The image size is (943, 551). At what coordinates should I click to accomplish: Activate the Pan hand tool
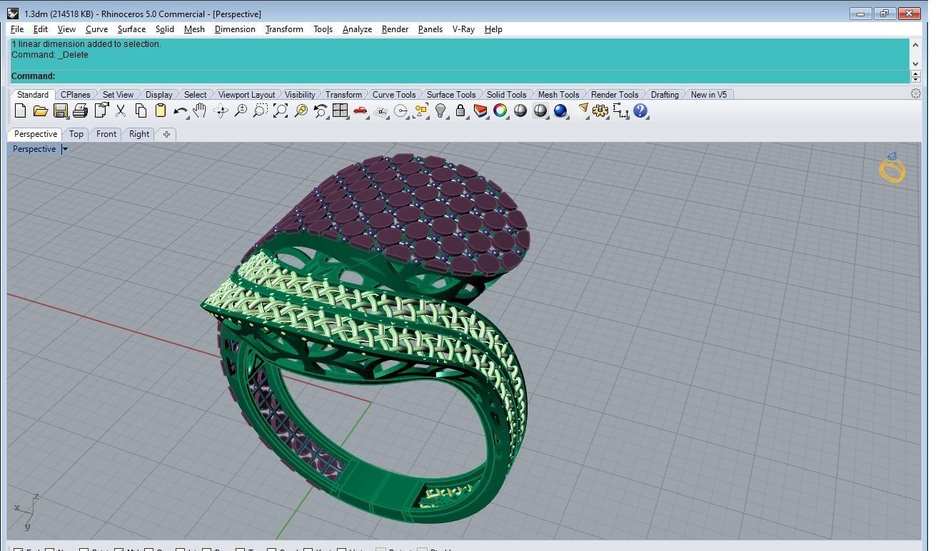click(x=200, y=110)
